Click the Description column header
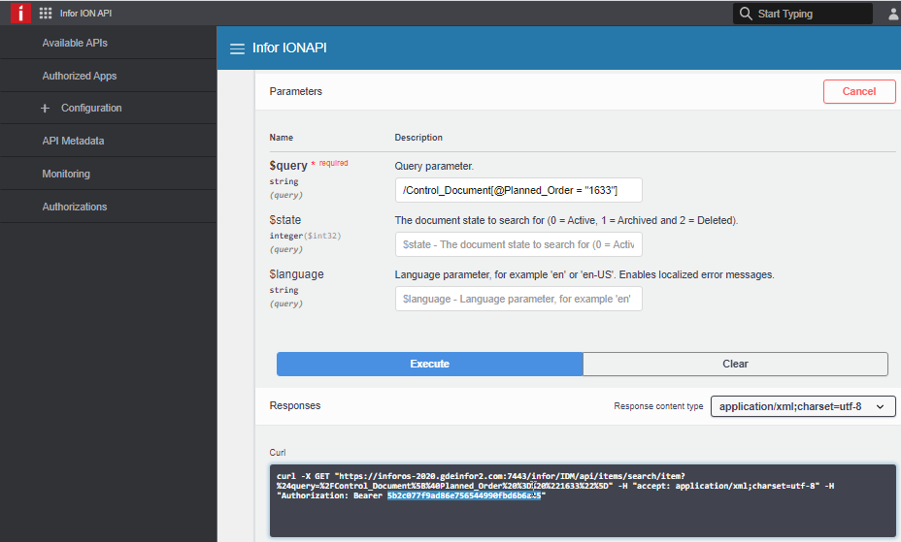 coord(418,138)
